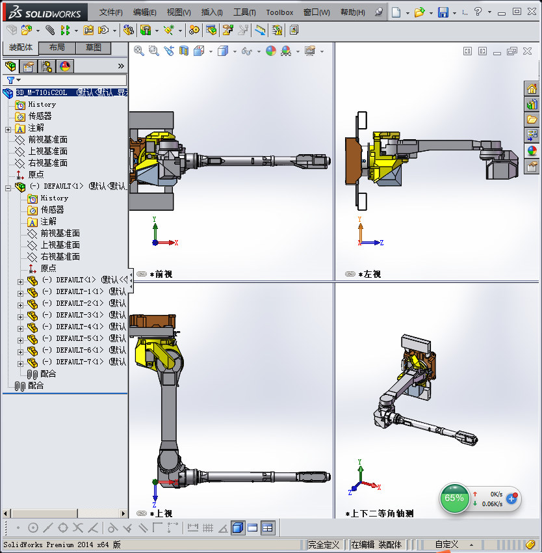The width and height of the screenshot is (542, 553).
Task: Click the green 65% circular gauge
Action: click(x=454, y=498)
